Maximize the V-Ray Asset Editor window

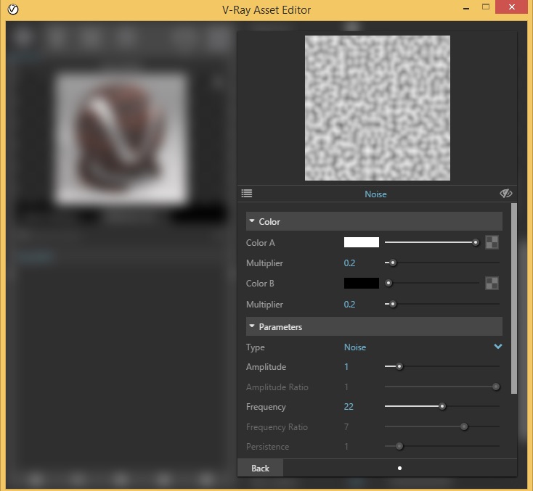point(486,7)
